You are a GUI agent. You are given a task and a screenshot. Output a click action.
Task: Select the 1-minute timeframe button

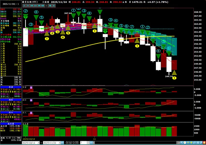point(24,6)
